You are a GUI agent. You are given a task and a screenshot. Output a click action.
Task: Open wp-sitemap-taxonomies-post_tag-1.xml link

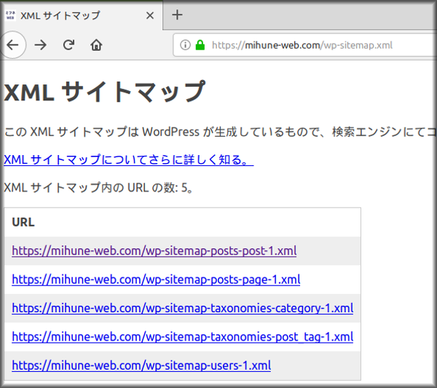coord(183,337)
